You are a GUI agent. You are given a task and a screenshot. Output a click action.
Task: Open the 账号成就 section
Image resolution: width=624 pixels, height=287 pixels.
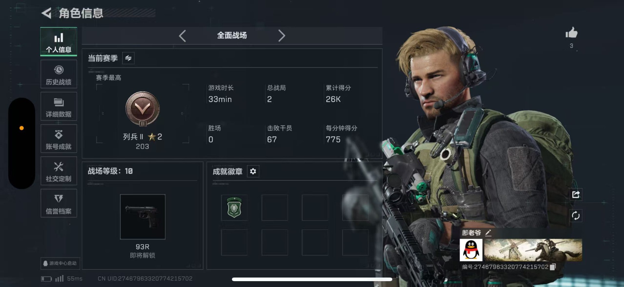tap(58, 138)
